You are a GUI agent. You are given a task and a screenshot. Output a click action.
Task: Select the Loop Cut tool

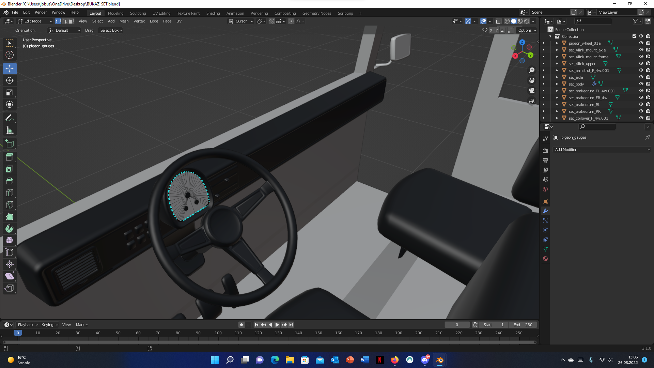pos(10,193)
